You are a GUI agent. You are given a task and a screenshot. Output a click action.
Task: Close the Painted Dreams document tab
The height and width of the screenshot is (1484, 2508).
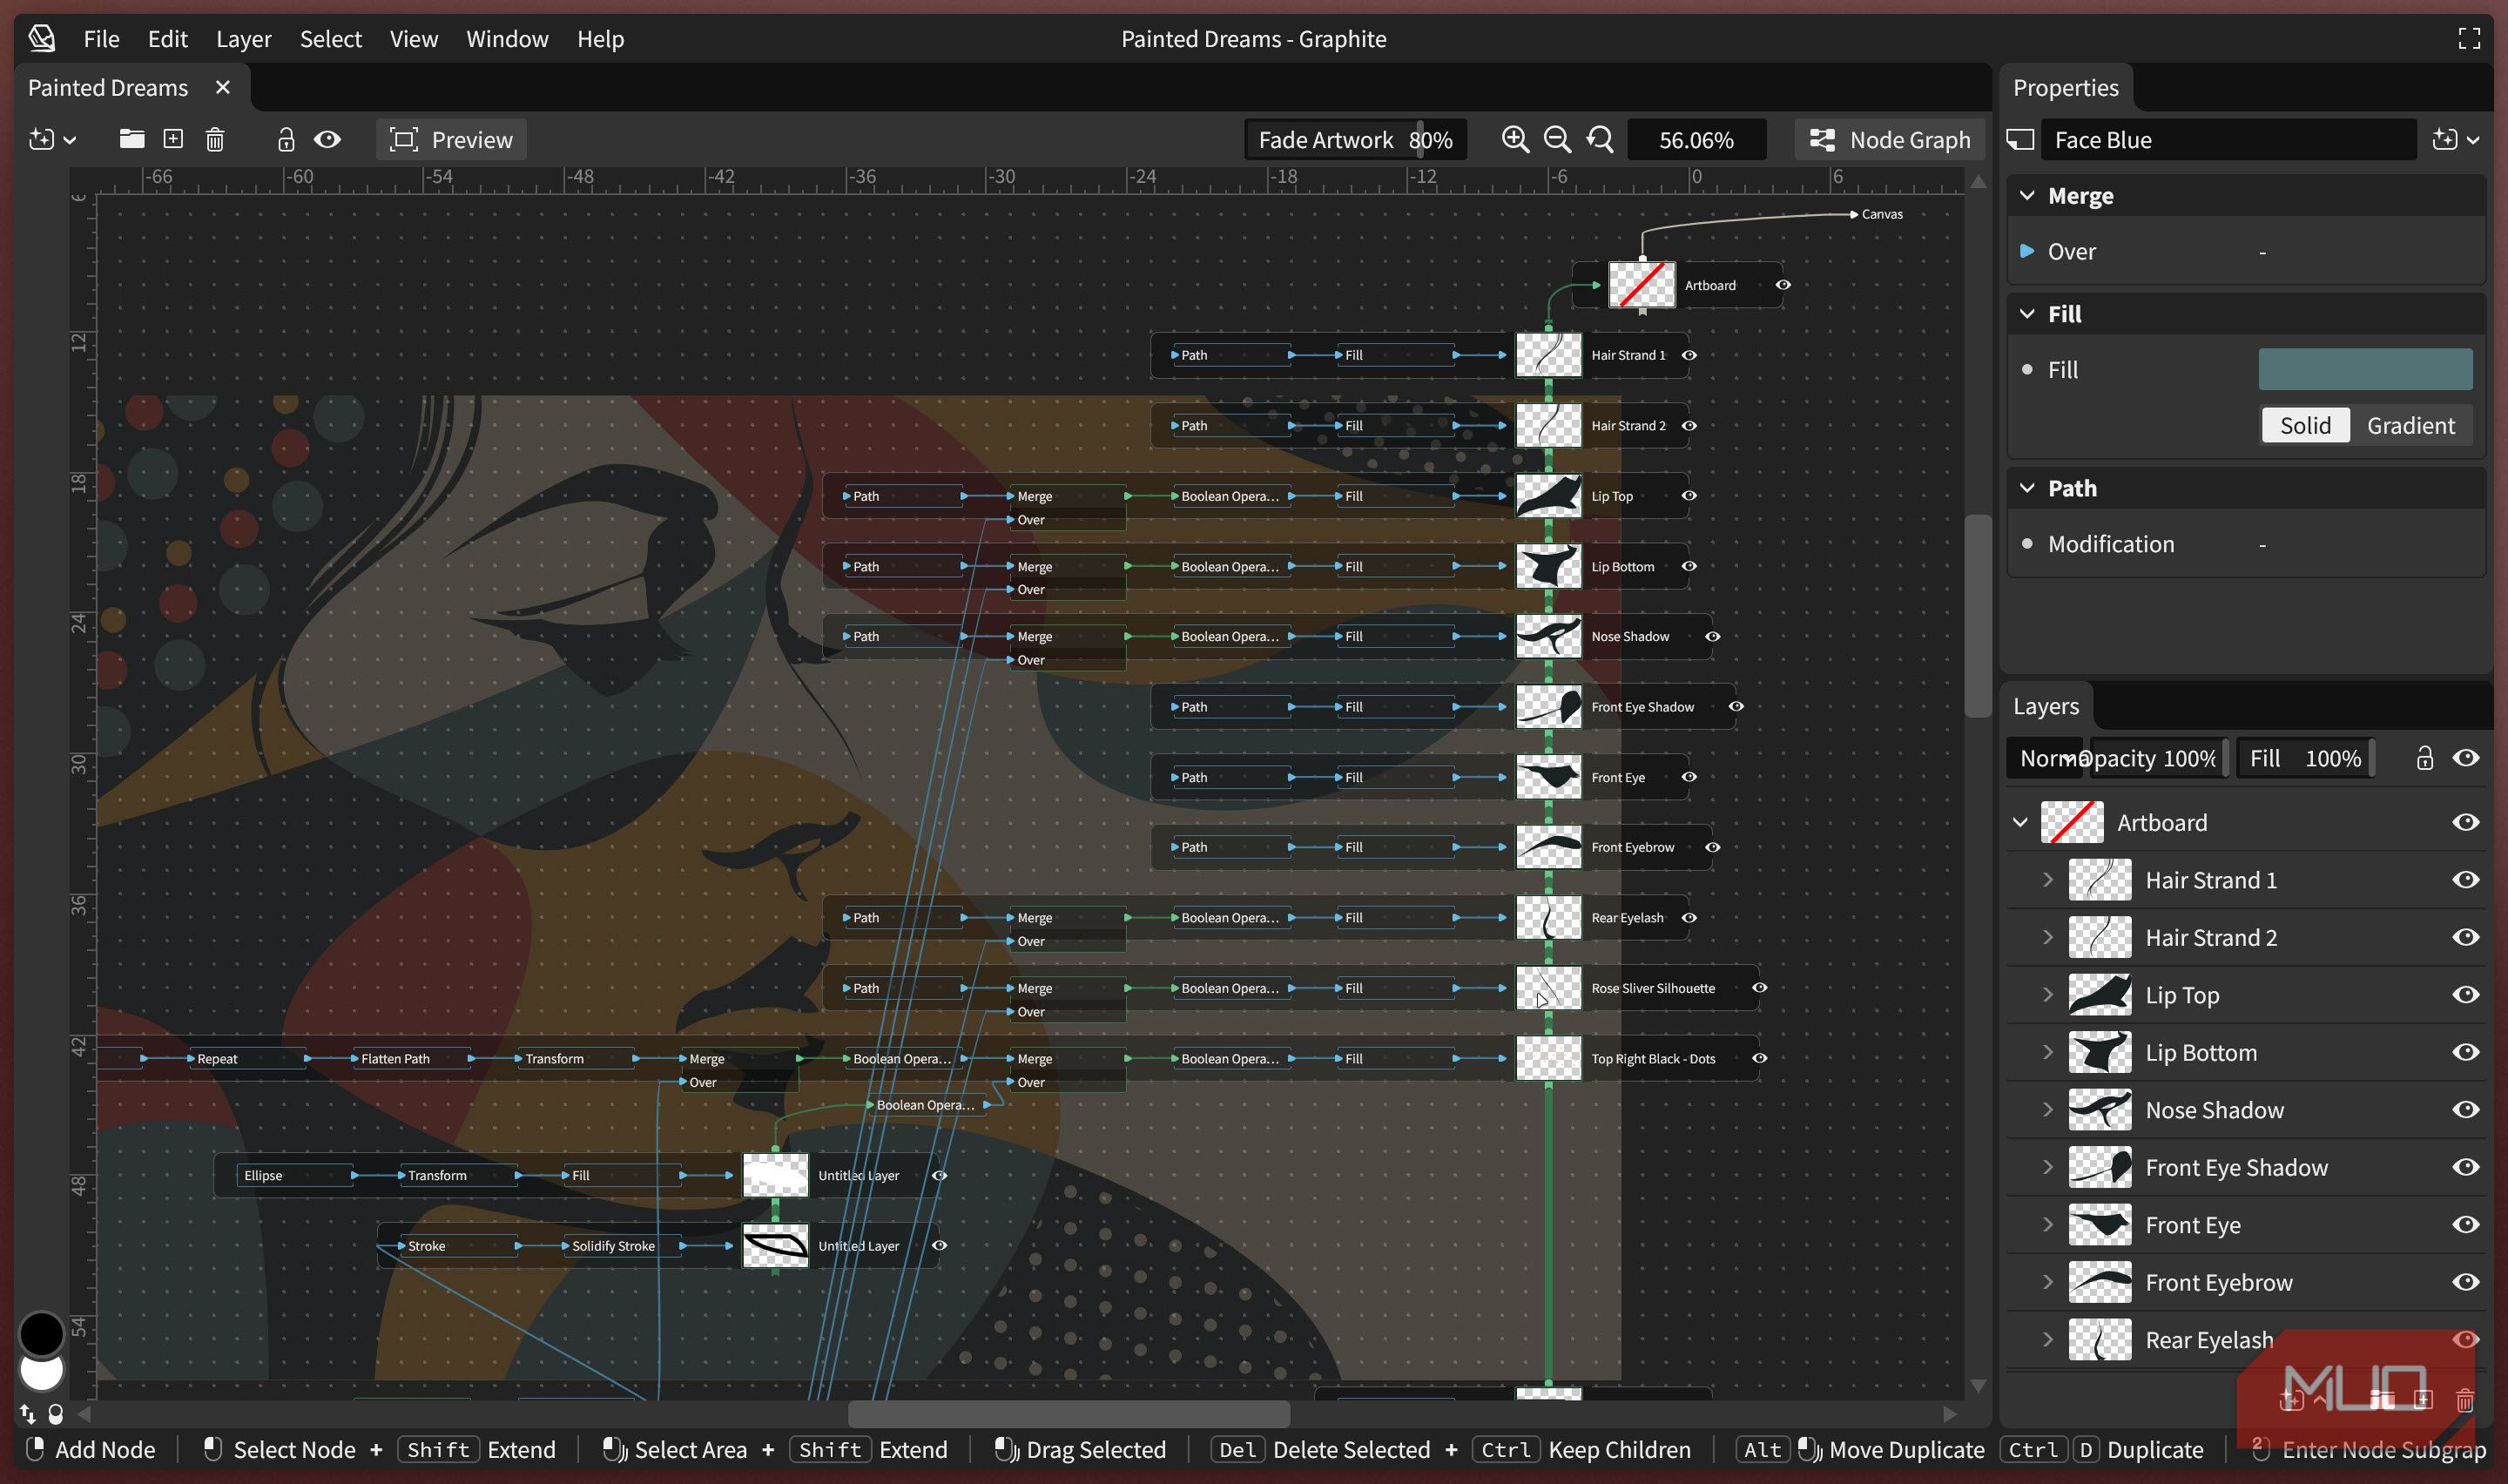(223, 88)
